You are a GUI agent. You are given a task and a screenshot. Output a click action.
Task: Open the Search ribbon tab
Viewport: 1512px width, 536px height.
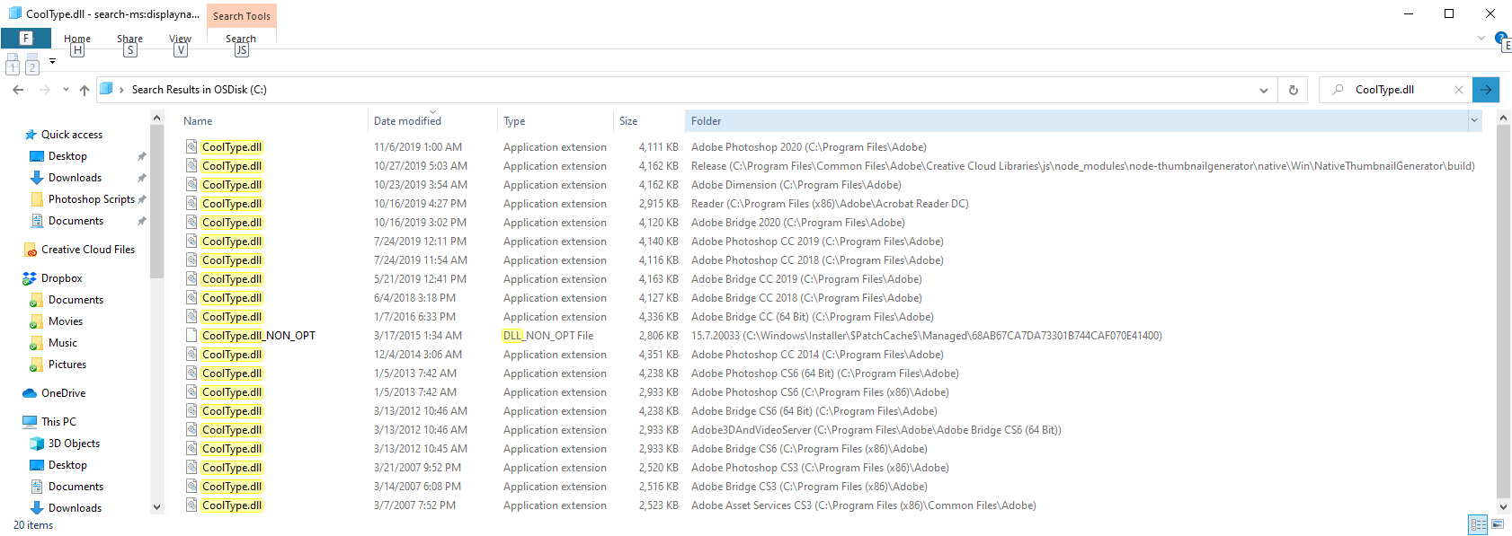coord(241,39)
